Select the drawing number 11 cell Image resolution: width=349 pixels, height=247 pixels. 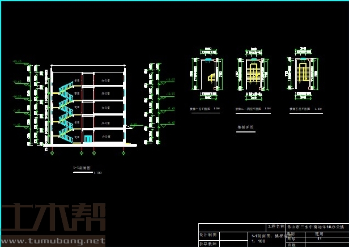(x=320, y=239)
